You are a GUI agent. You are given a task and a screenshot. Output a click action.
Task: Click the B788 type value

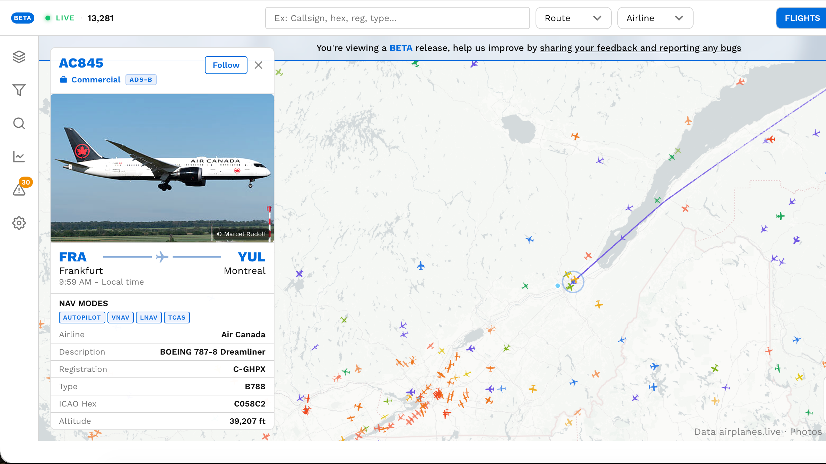(255, 386)
